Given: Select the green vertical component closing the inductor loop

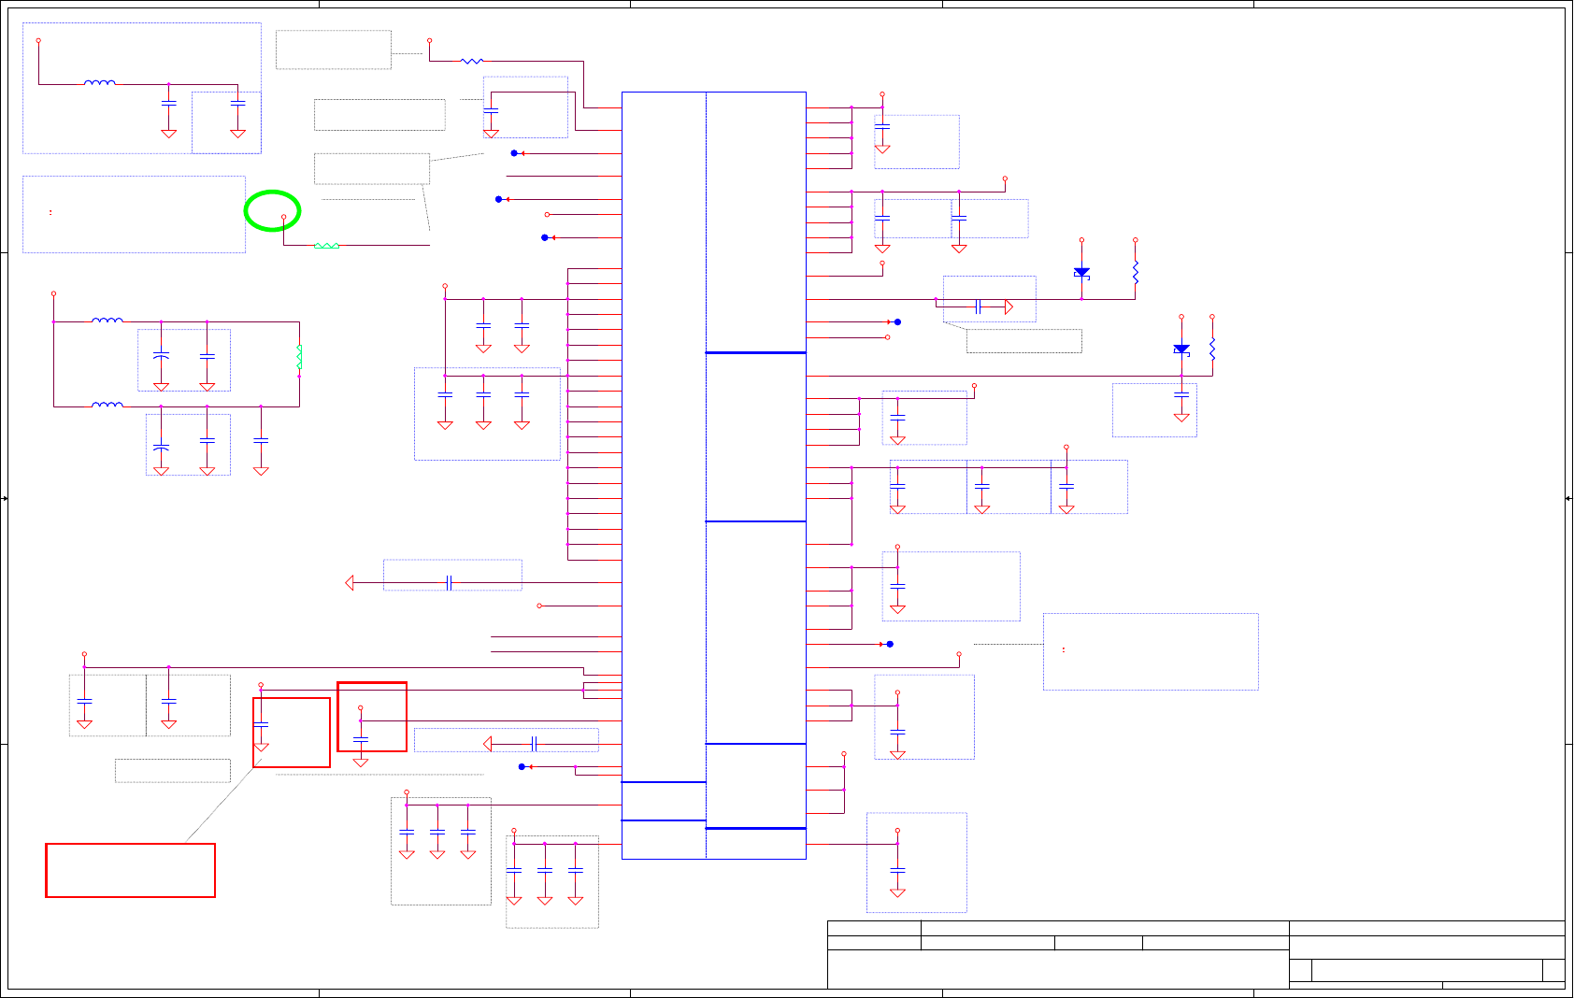Looking at the screenshot, I should coord(299,358).
